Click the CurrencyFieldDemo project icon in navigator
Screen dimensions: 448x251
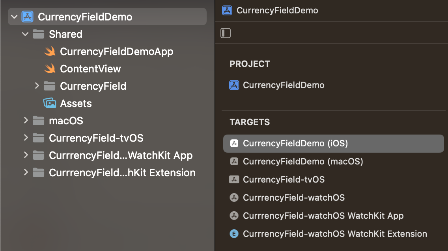point(27,17)
